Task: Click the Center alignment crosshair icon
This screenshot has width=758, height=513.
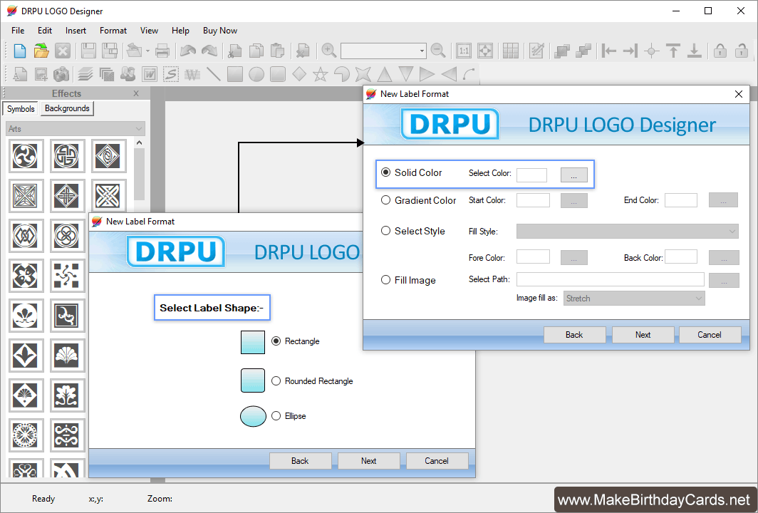Action: [x=652, y=51]
